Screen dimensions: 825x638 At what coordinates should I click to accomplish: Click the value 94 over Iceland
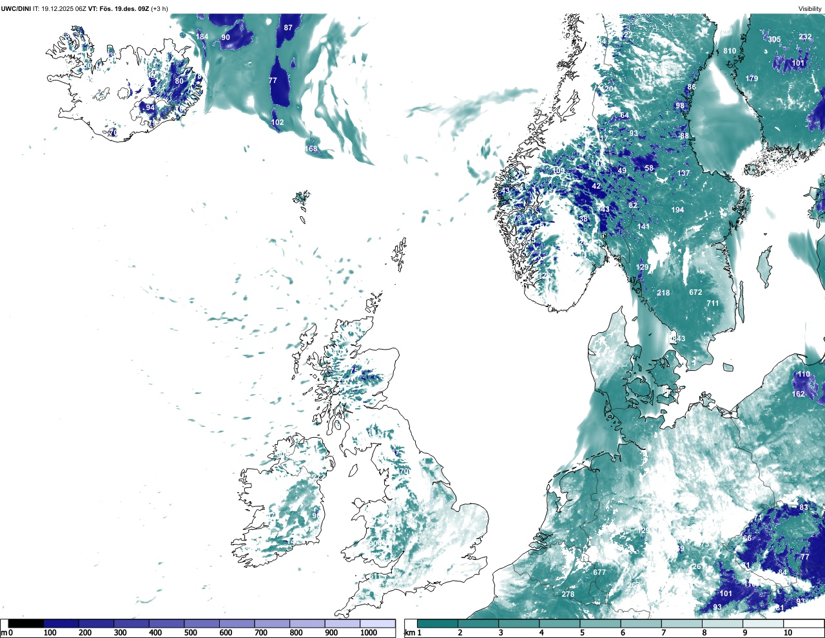(150, 108)
